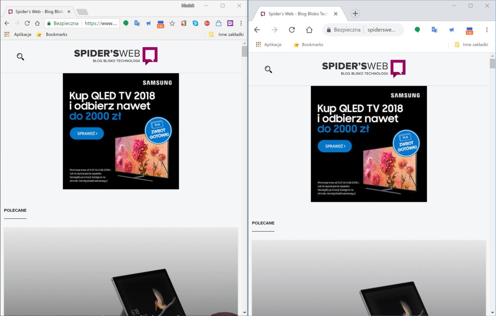Click the Google+ extension icon
The image size is (496, 316).
click(207, 23)
